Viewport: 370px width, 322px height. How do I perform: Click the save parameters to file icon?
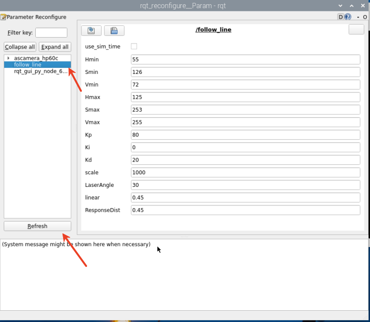(114, 31)
